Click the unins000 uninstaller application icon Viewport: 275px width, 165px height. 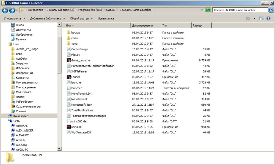(69, 127)
